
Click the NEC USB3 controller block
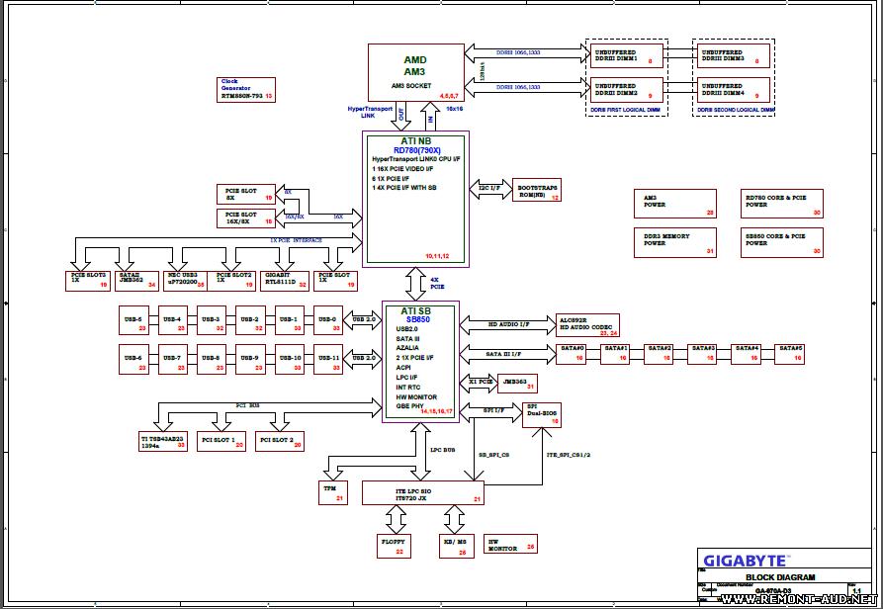185,279
